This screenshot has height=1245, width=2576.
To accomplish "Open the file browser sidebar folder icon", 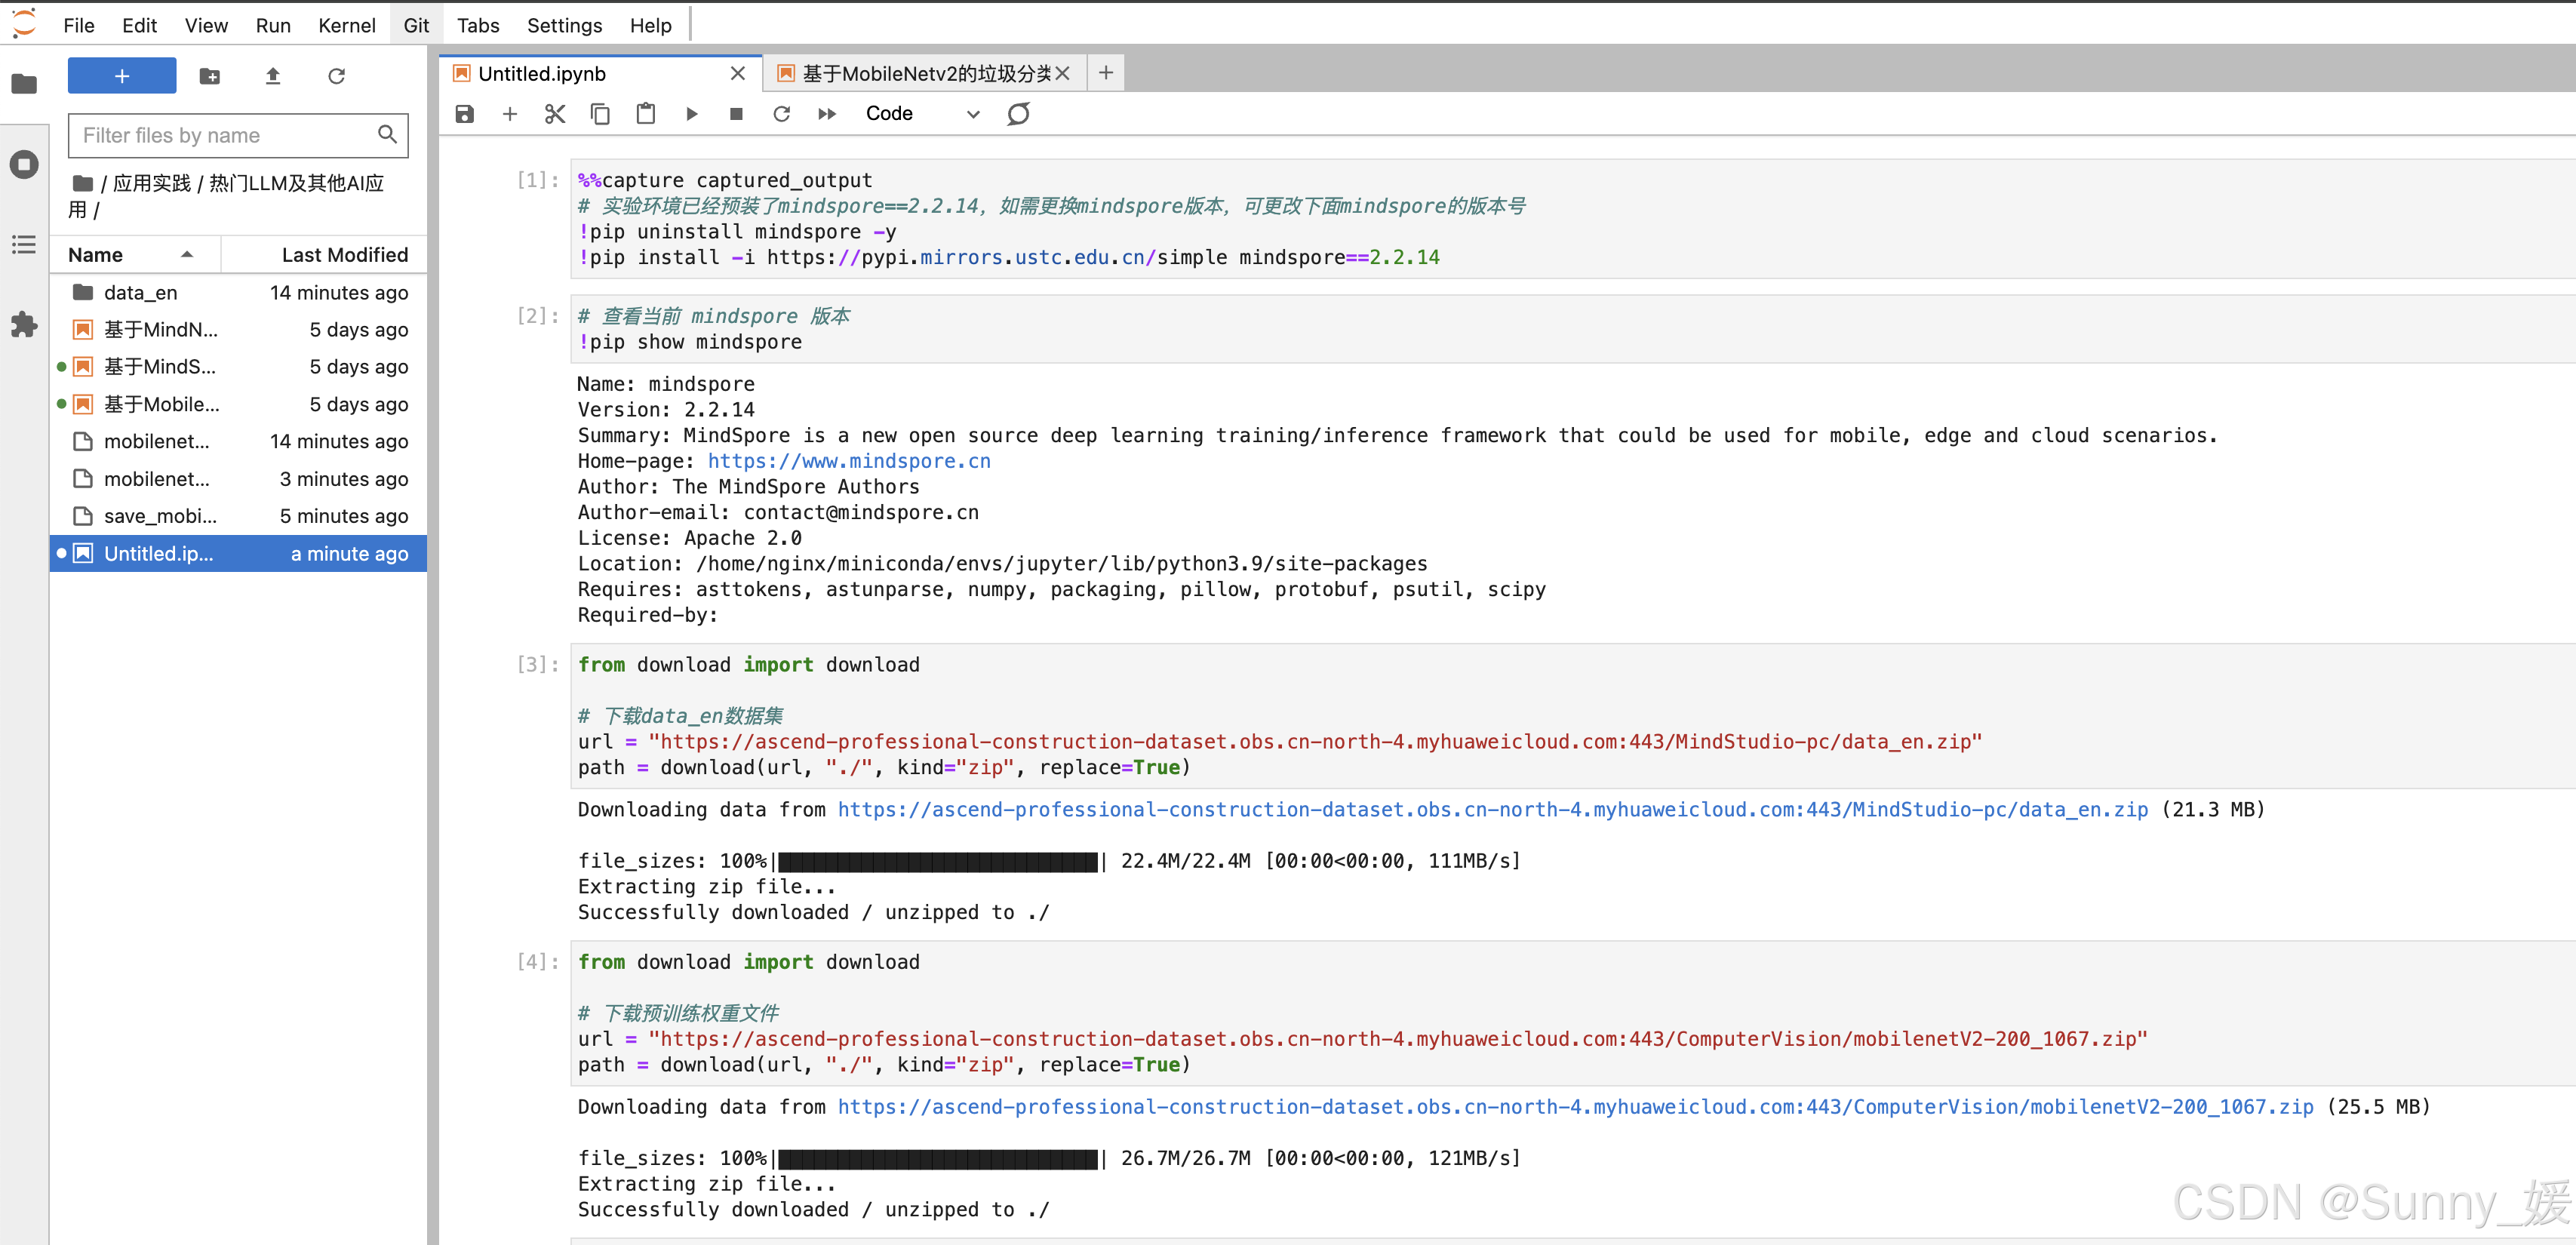I will click(24, 84).
